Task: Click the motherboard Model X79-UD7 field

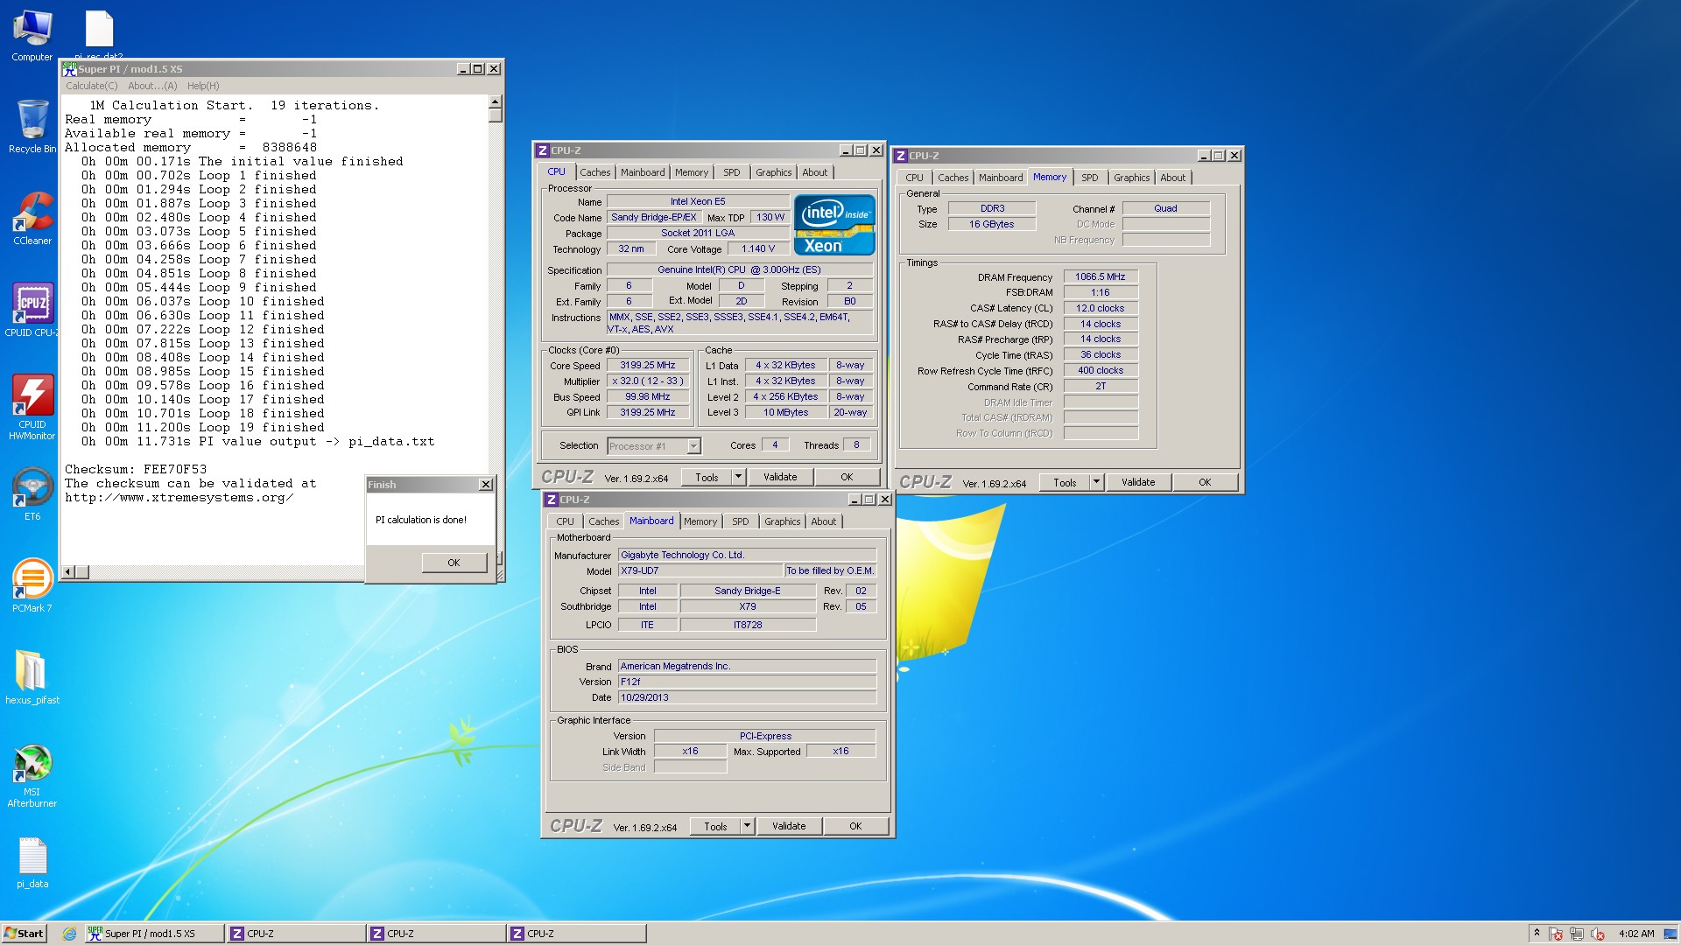Action: coord(700,571)
